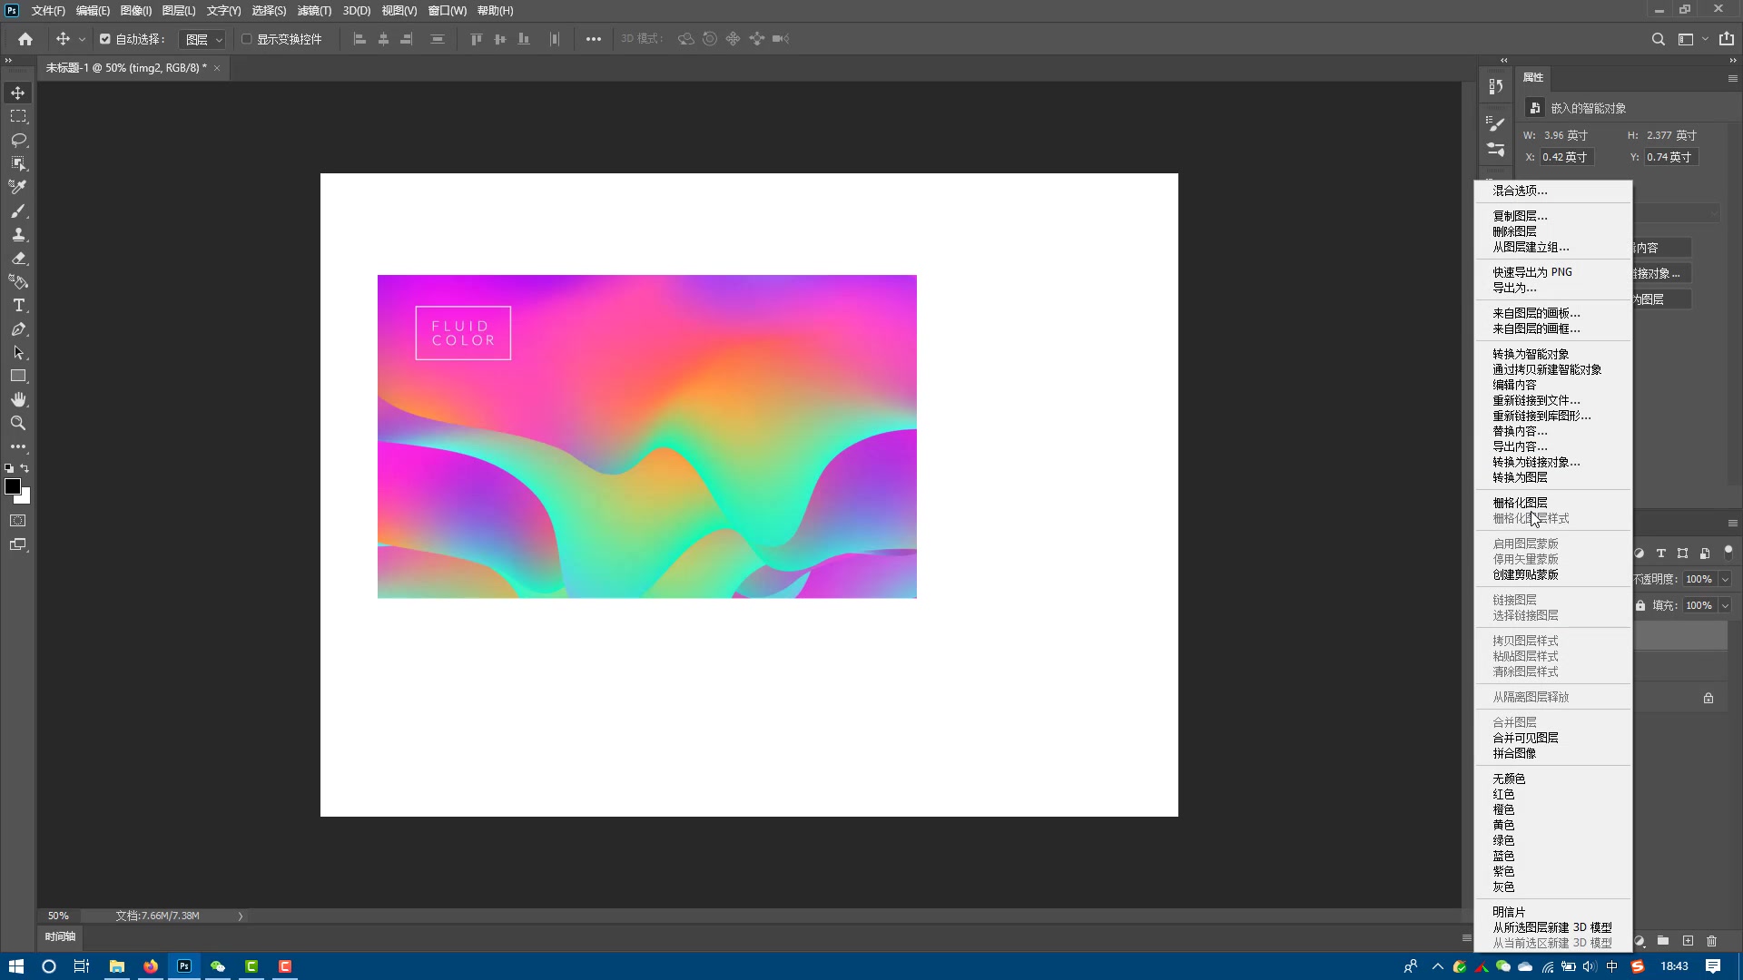The height and width of the screenshot is (980, 1743).
Task: Toggle Quick Mask mode icon
Action: 18,521
